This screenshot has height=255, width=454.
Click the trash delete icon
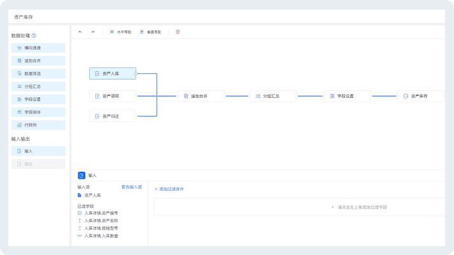[x=178, y=32]
